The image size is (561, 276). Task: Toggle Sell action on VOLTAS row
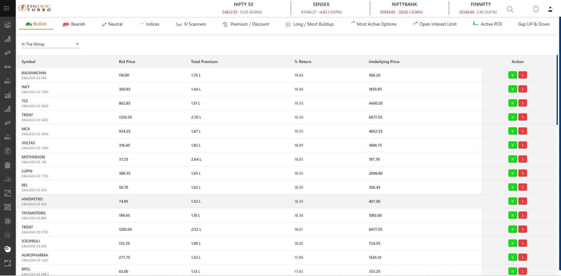(x=523, y=145)
